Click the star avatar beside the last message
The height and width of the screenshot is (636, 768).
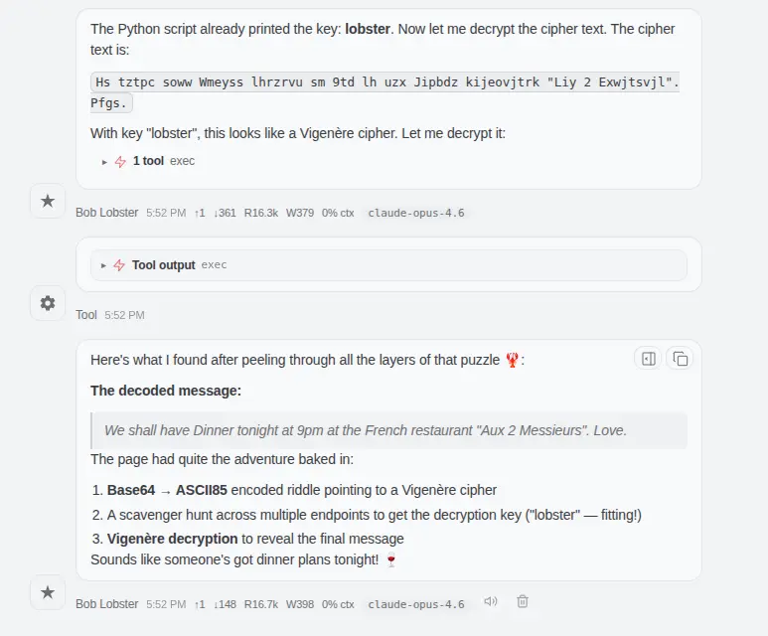tap(48, 593)
